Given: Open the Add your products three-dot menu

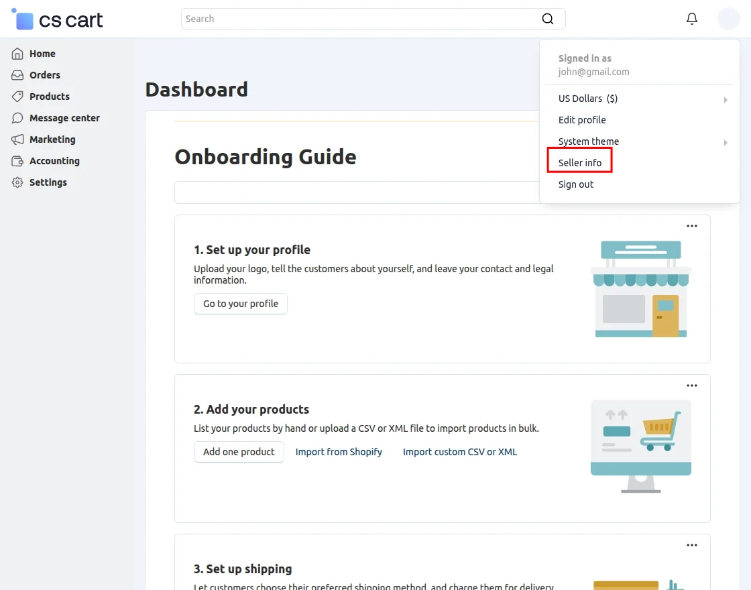Looking at the screenshot, I should [x=692, y=386].
